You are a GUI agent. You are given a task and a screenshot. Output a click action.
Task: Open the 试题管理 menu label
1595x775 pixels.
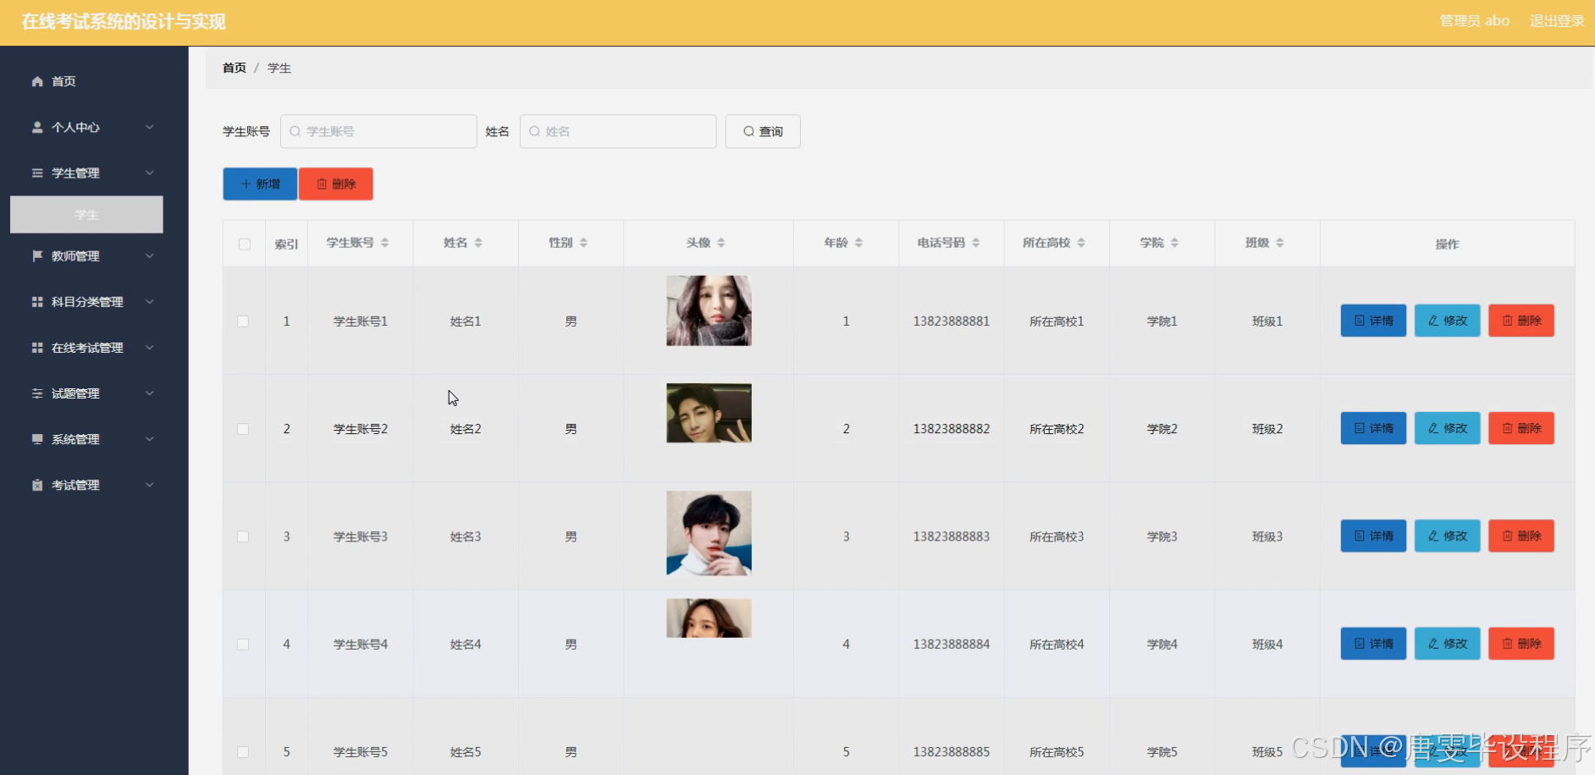coord(75,393)
